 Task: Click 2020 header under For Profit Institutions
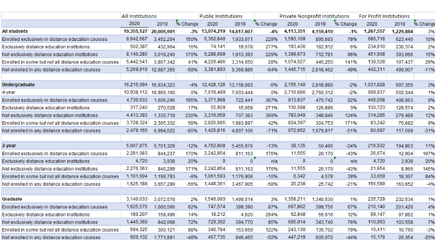[372, 24]
